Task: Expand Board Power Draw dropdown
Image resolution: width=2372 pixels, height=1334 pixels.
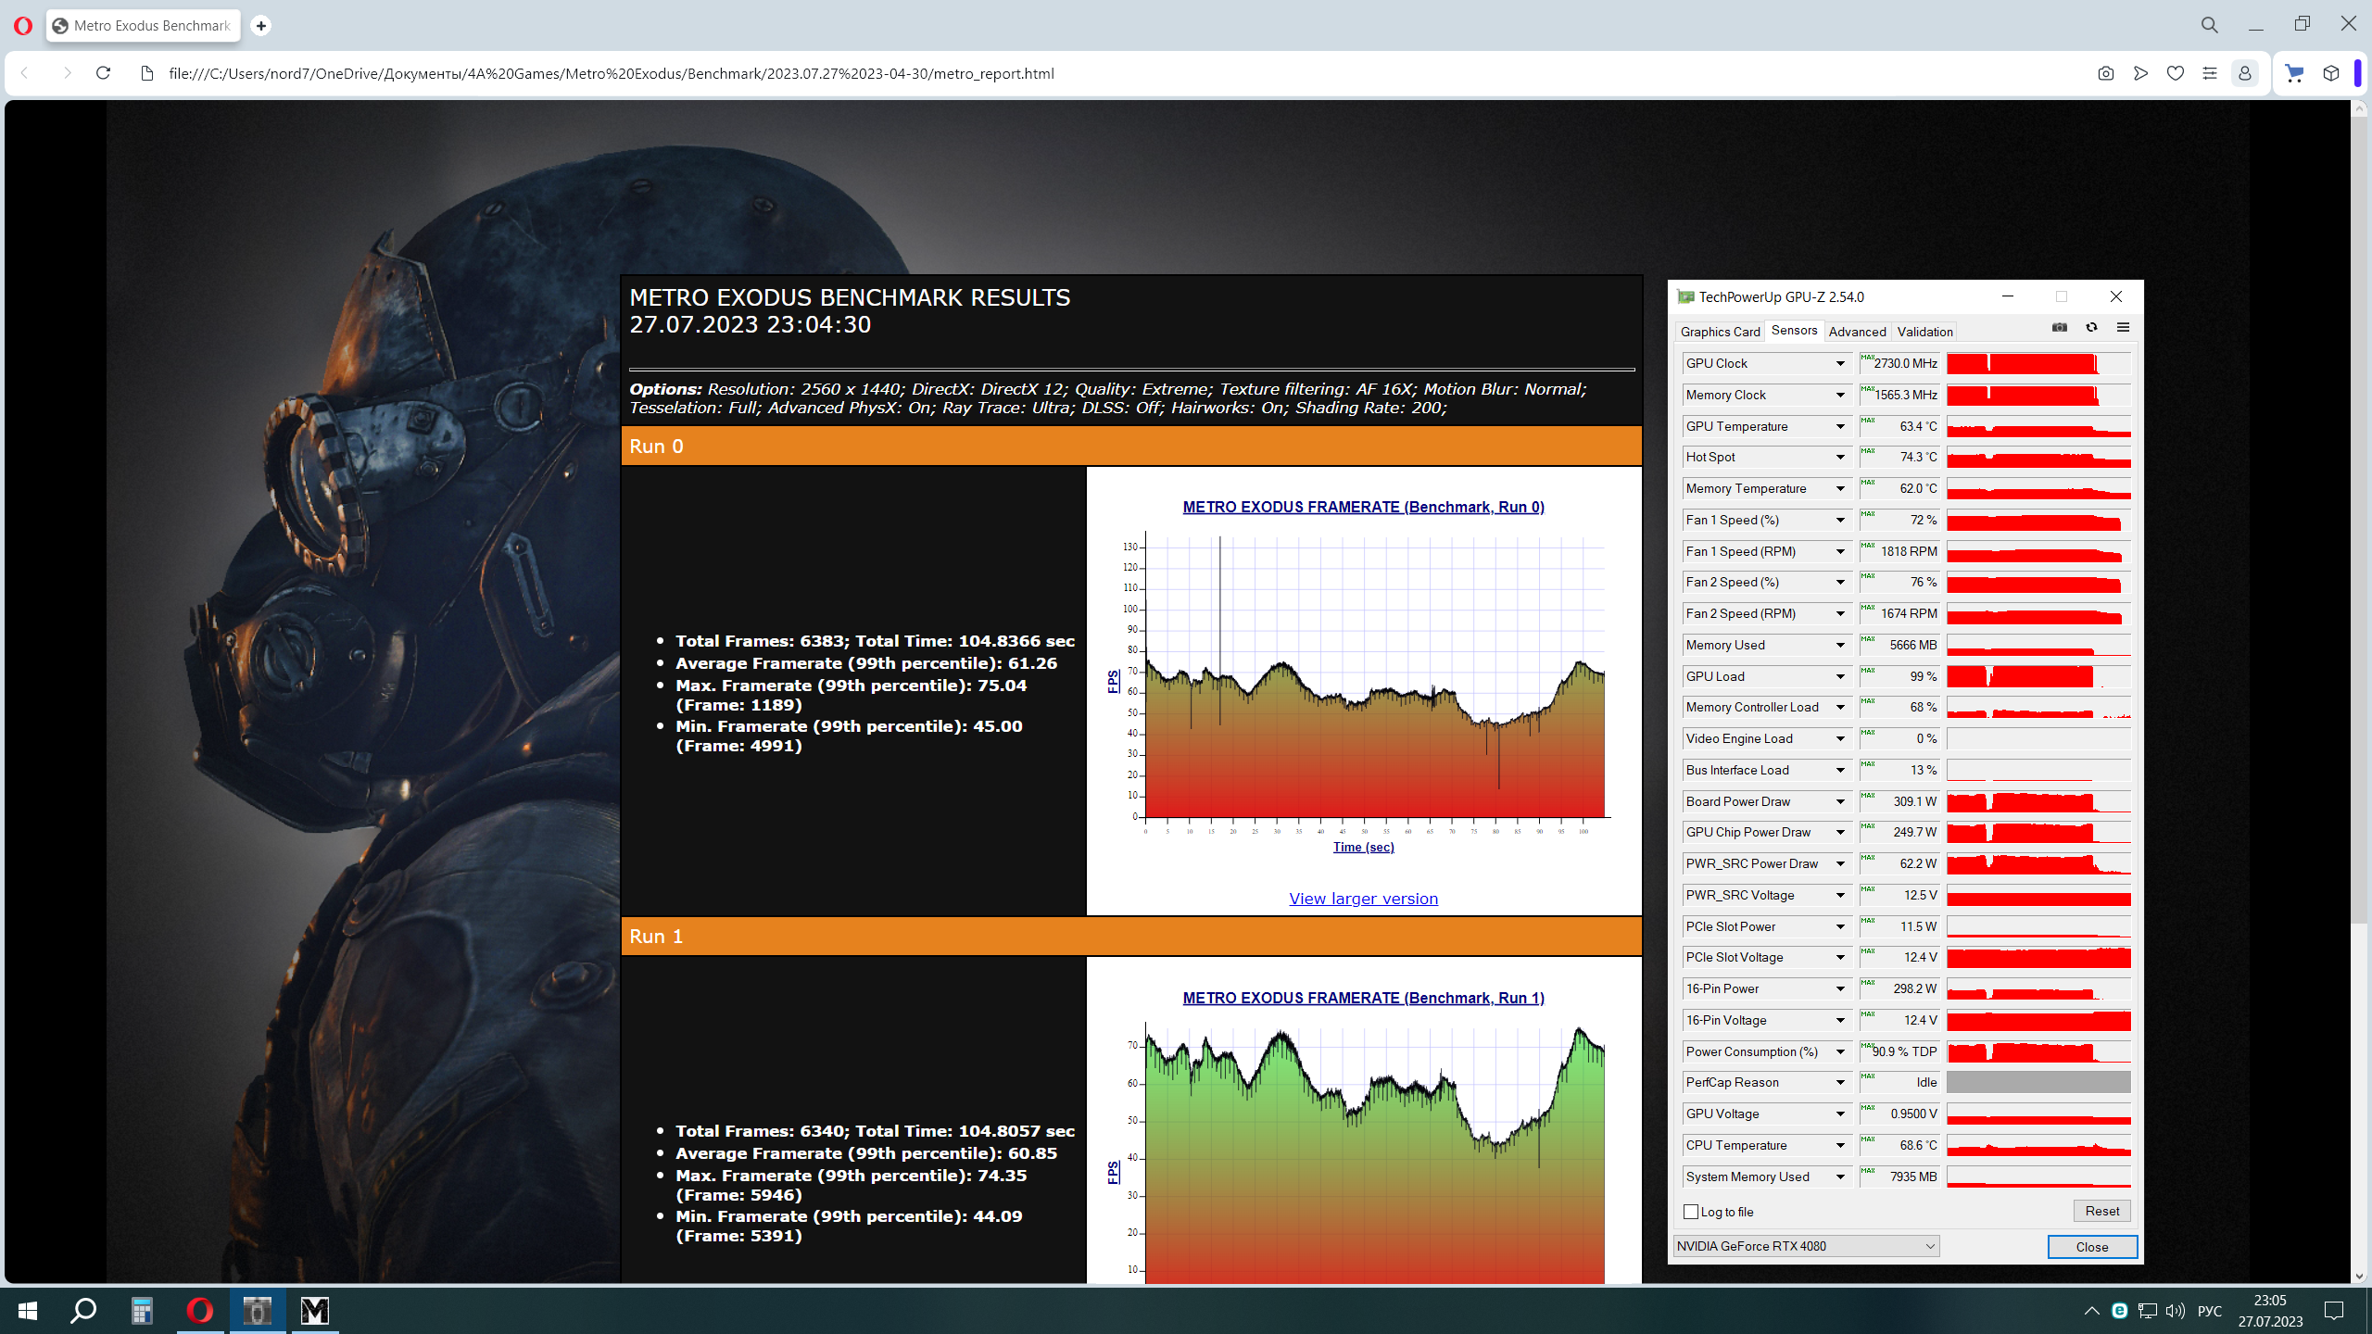Action: tap(1840, 801)
